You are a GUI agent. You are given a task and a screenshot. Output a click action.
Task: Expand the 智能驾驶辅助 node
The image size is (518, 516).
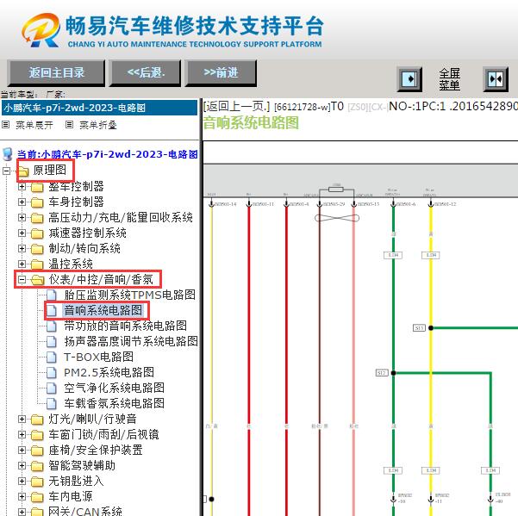22,466
